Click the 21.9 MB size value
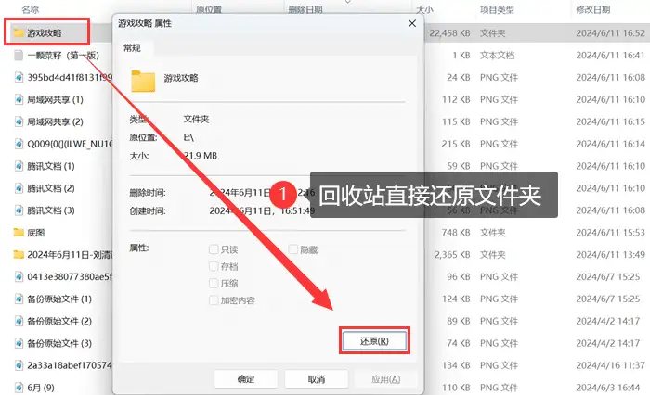Image resolution: width=650 pixels, height=395 pixels. 201,156
